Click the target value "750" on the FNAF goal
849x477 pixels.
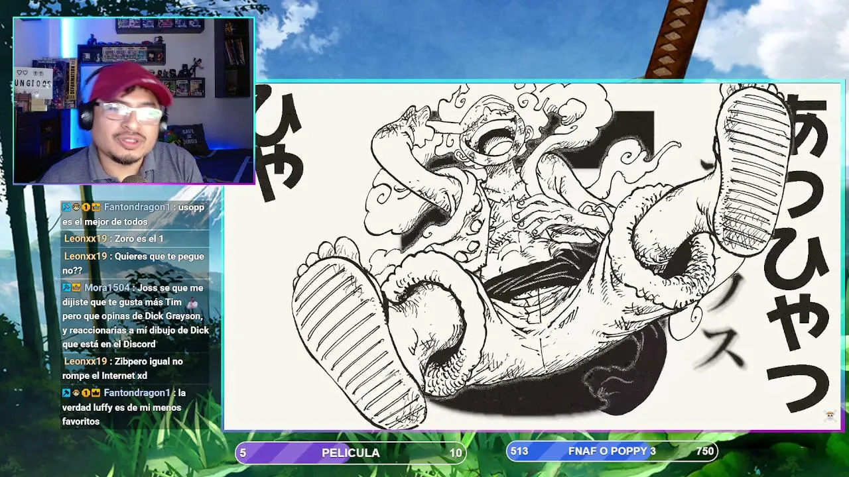tap(705, 451)
